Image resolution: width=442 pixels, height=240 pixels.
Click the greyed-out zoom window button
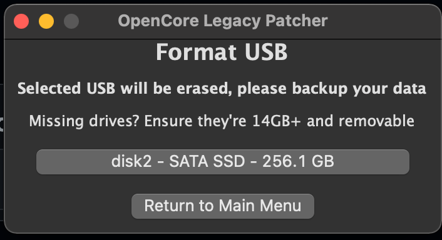point(71,21)
